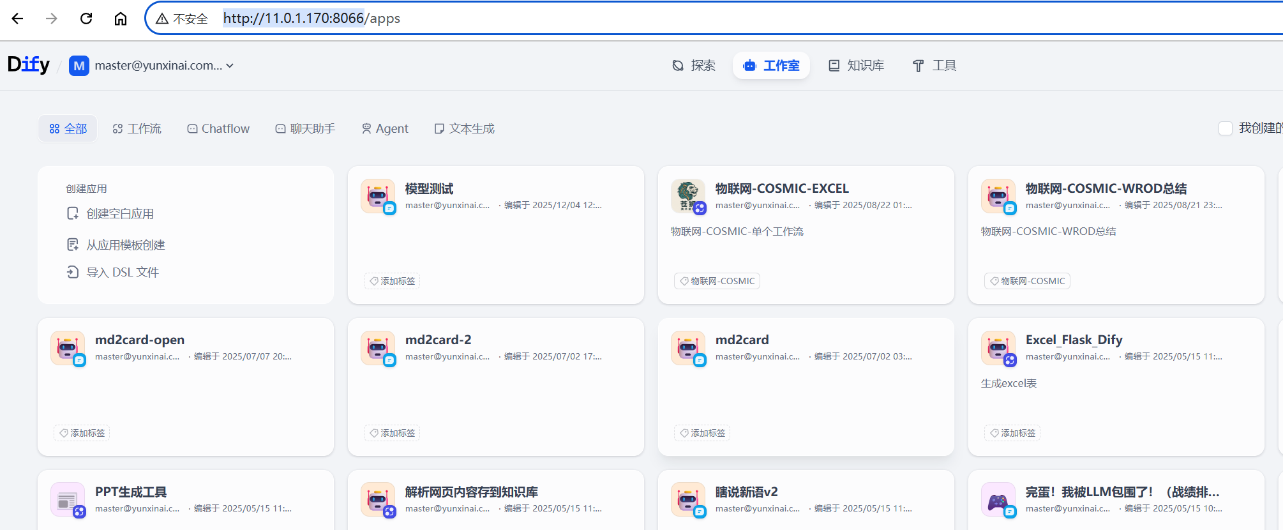Reload the page with the refresh icon
This screenshot has height=530, width=1283.
86,19
